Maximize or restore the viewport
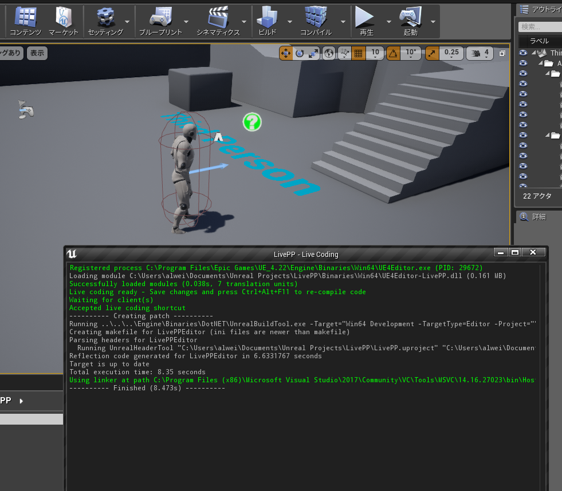The width and height of the screenshot is (562, 491). pyautogui.click(x=502, y=53)
